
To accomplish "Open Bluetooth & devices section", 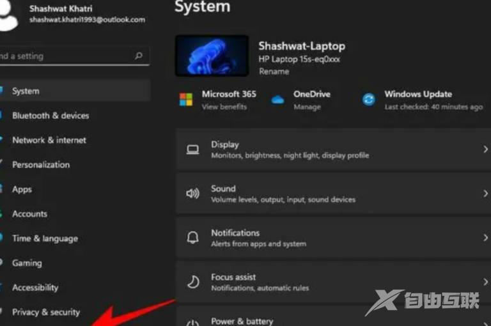I will coord(51,116).
